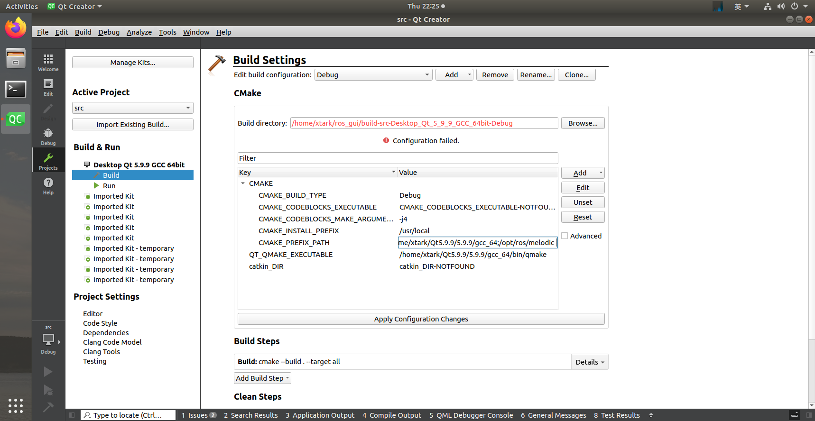Click the Reset button
The width and height of the screenshot is (815, 421).
click(x=583, y=217)
